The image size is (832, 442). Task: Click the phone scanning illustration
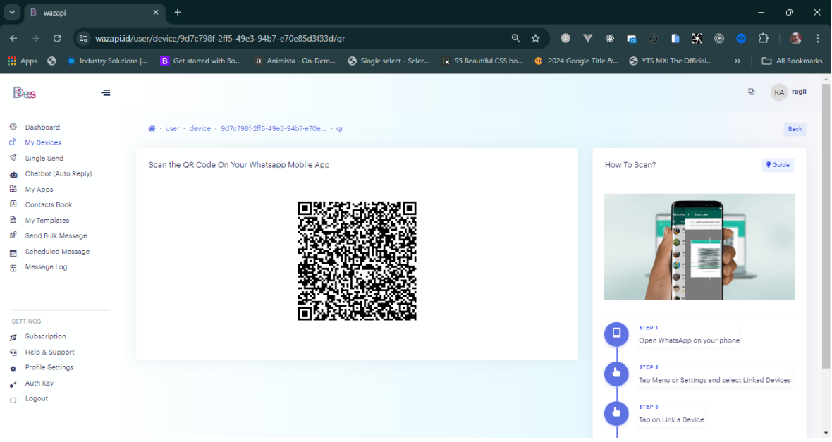[699, 247]
